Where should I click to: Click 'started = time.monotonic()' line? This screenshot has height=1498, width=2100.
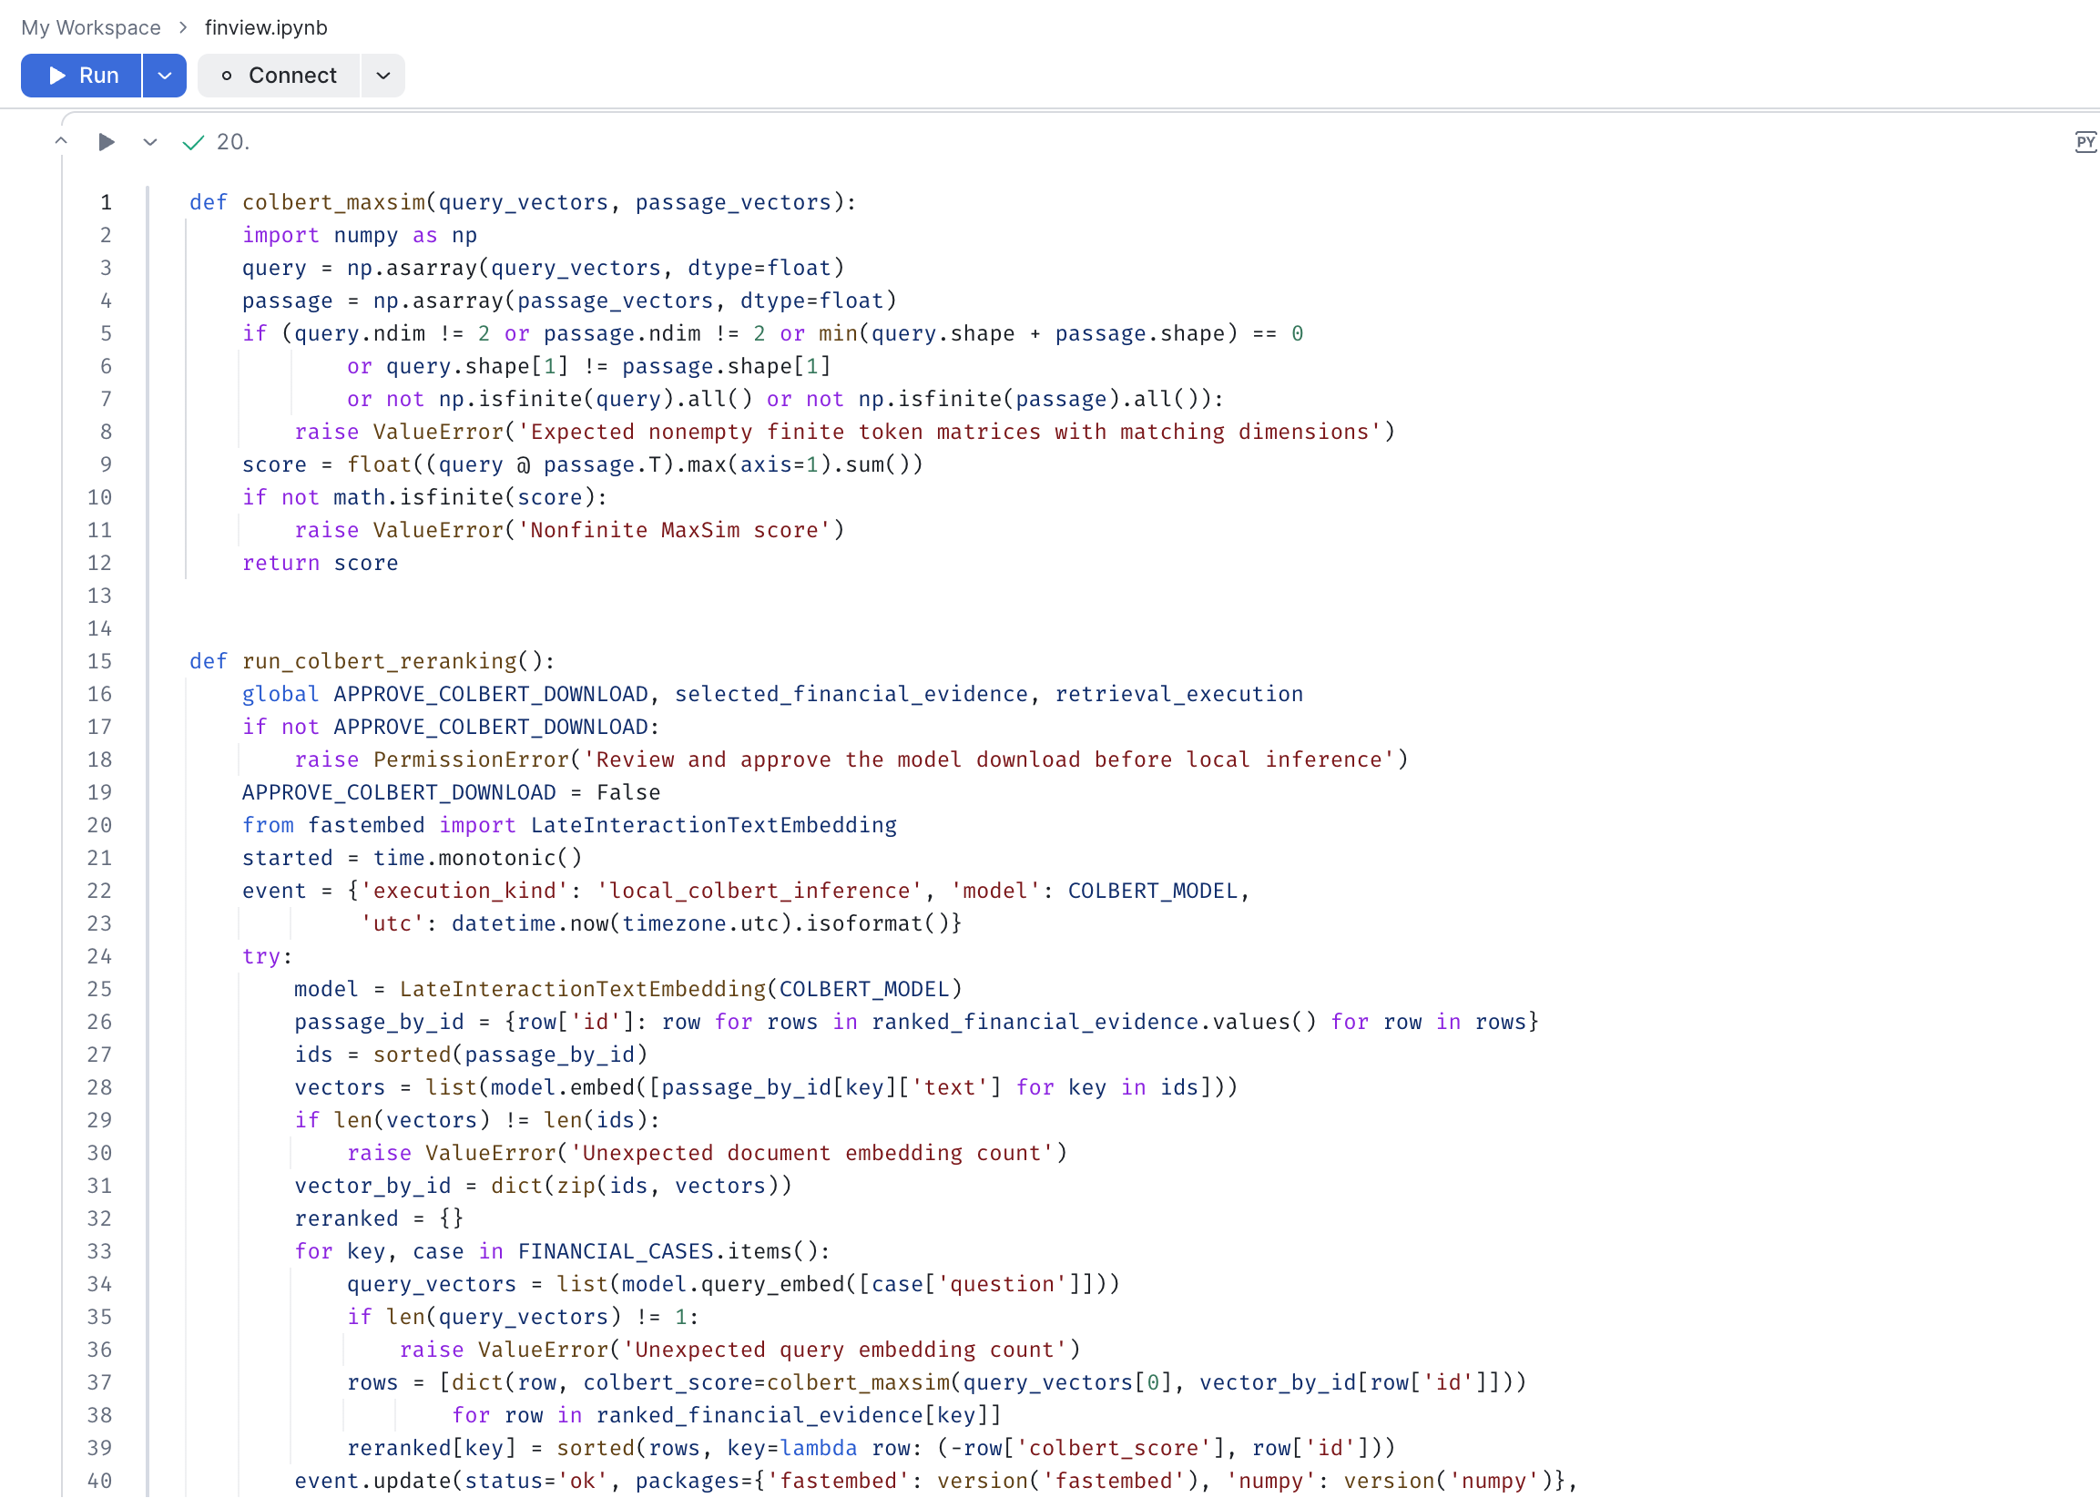pos(413,858)
